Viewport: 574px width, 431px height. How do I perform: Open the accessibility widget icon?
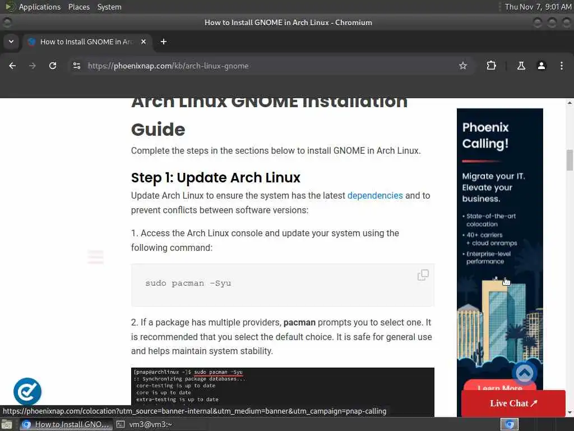[x=27, y=391]
